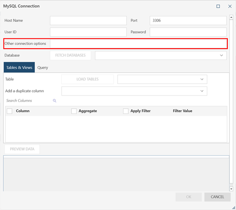Open the Add a duplicate column dropdown
This screenshot has height=210, width=236.
pyautogui.click(x=134, y=91)
